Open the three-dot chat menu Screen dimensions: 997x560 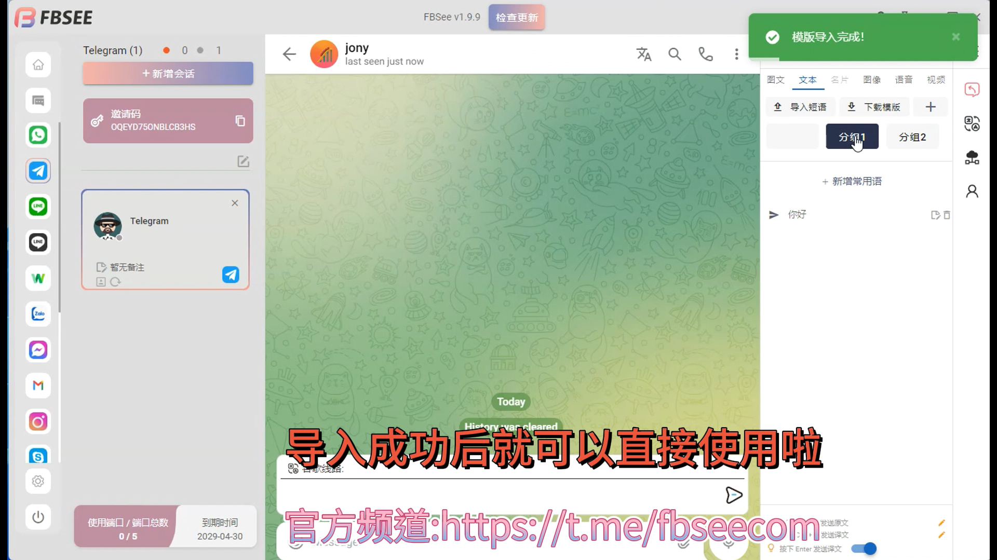[736, 54]
